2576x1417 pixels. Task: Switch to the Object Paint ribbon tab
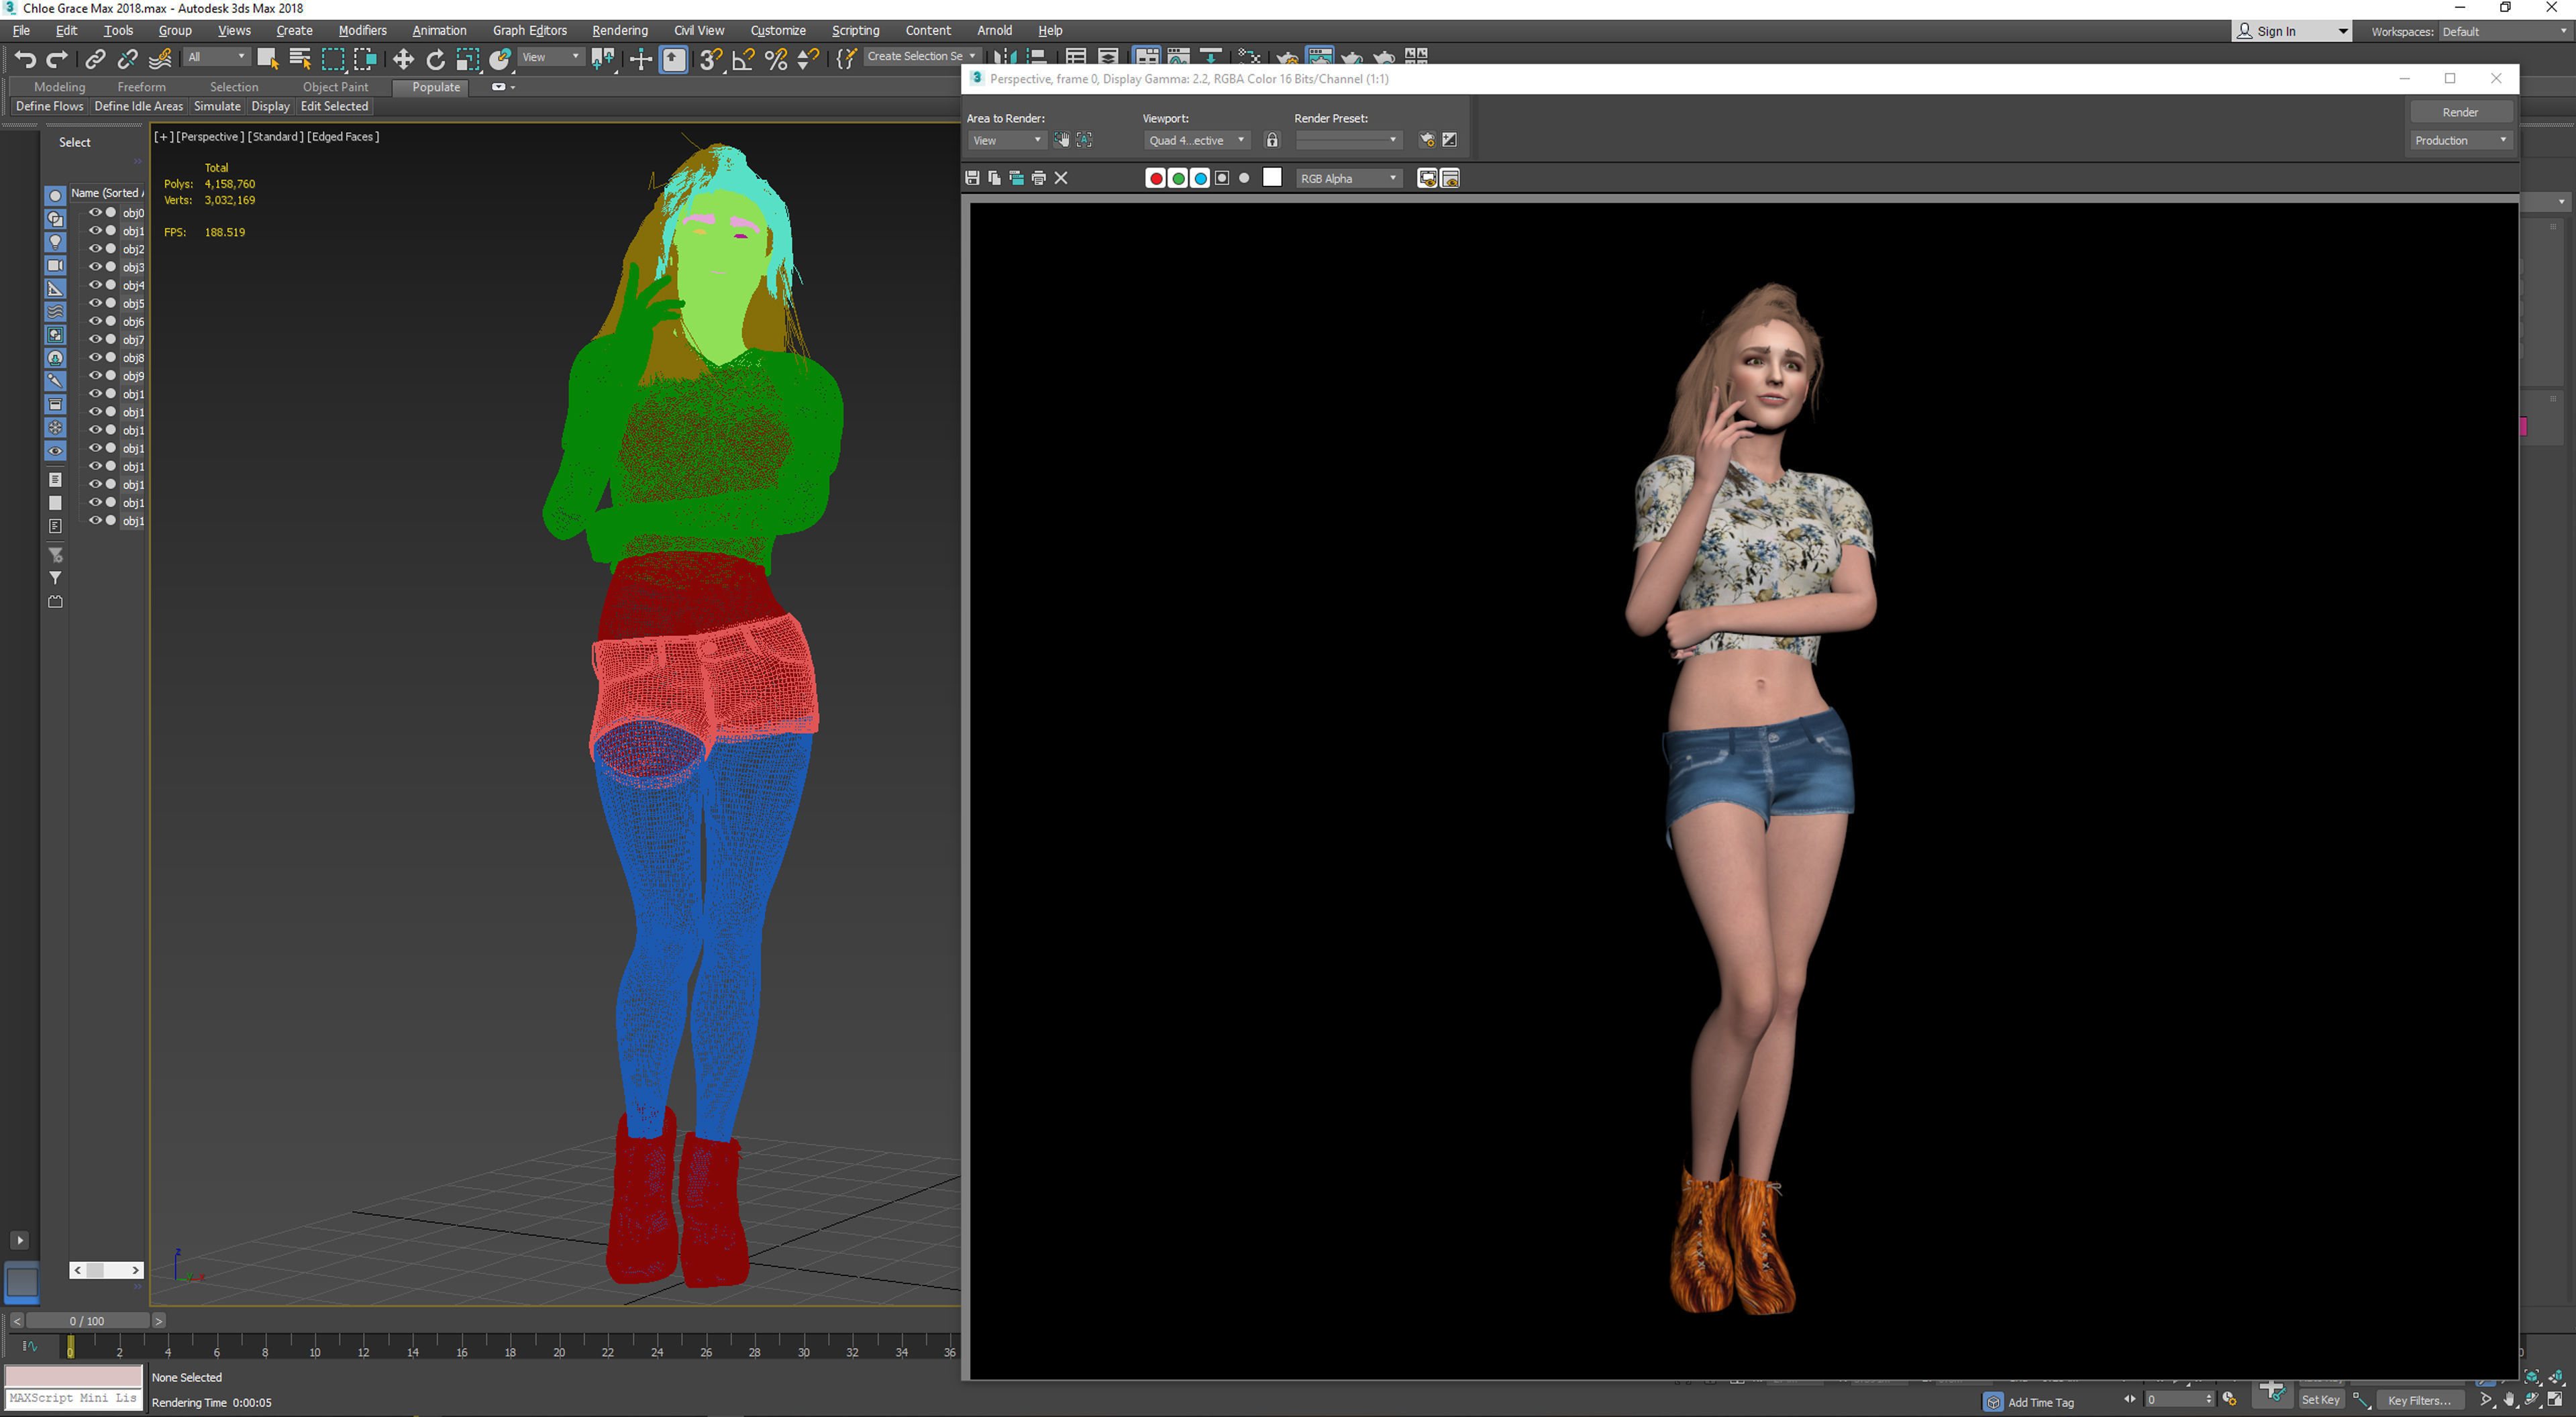pos(335,87)
